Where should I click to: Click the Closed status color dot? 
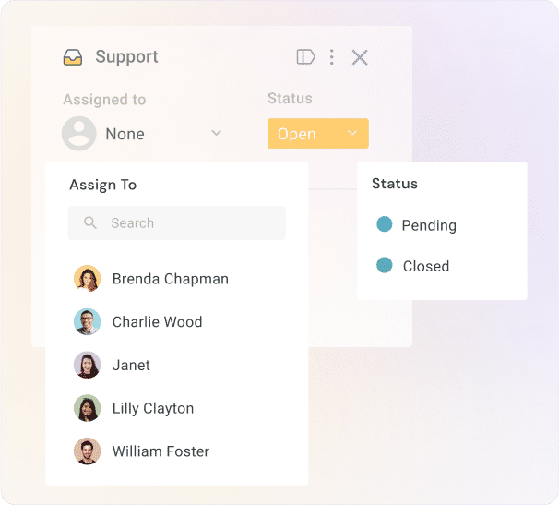385,265
